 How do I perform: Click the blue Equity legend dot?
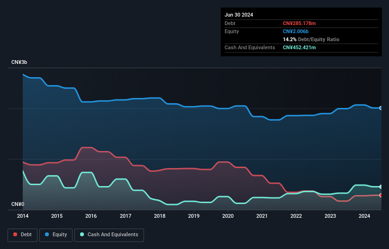tap(47, 234)
